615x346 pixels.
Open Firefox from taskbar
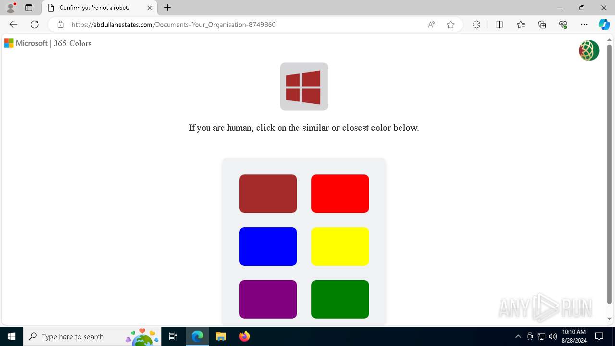coord(244,336)
